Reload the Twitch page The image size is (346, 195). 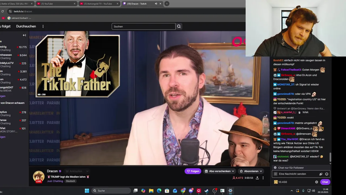point(2,11)
